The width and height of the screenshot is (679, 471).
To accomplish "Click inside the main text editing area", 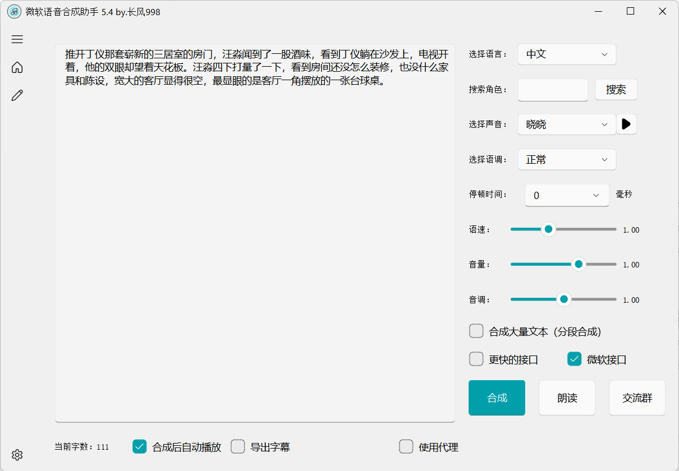I will click(255, 233).
